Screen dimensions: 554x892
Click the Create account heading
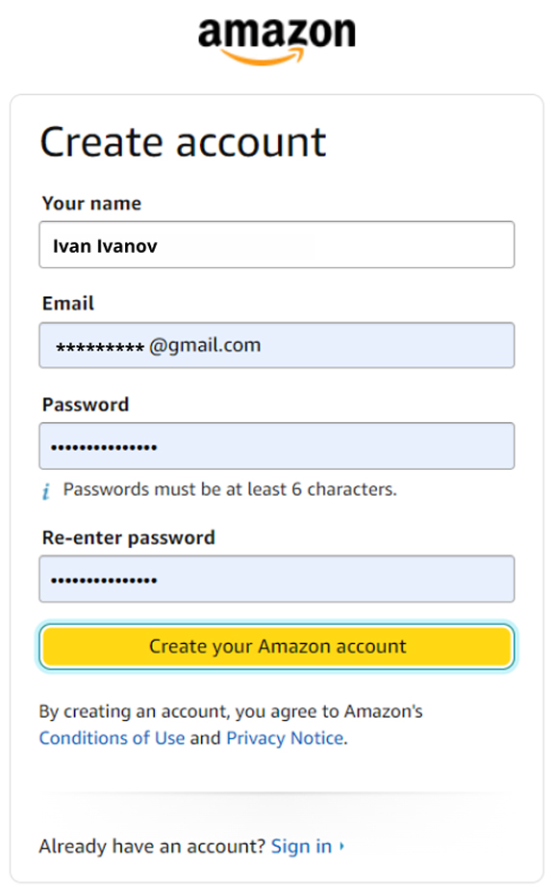[x=184, y=141]
